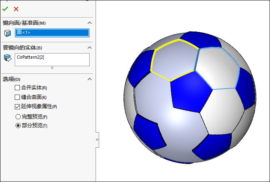This screenshot has width=270, height=182.
Task: Click the 镜向面/基准面(M) heading
Action: point(24,23)
